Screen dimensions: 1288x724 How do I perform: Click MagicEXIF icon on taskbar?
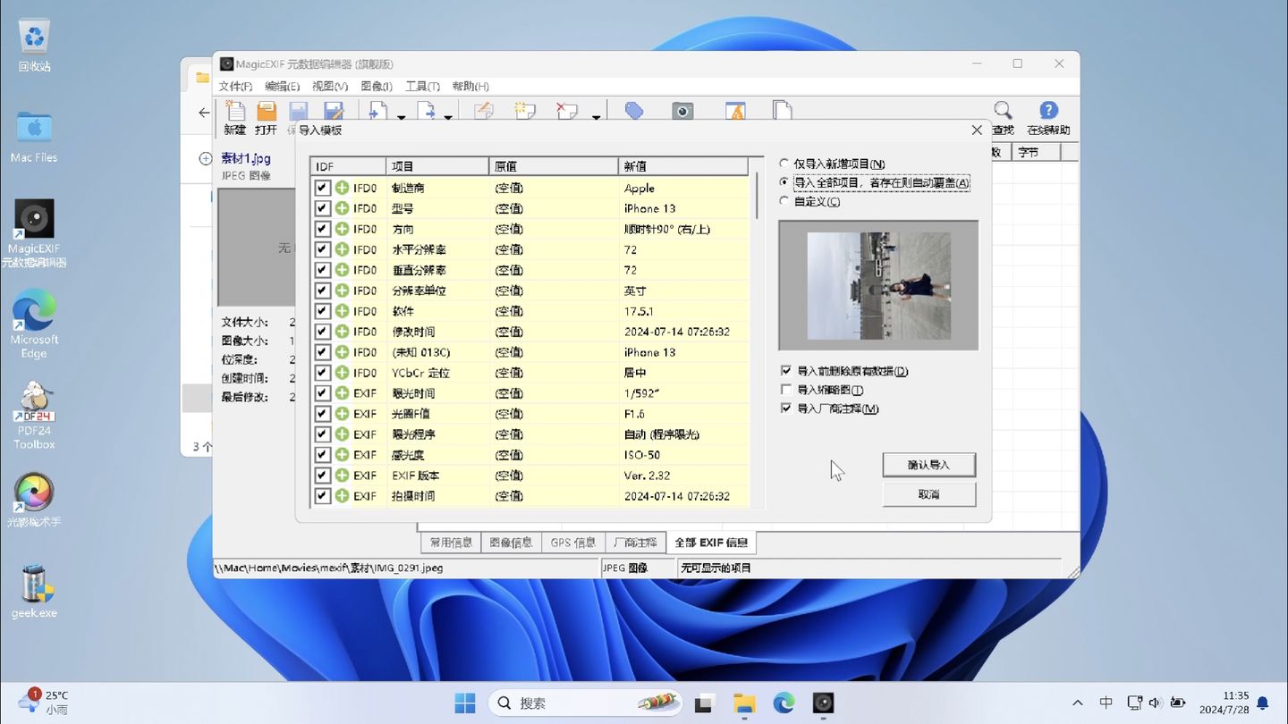[x=823, y=703]
